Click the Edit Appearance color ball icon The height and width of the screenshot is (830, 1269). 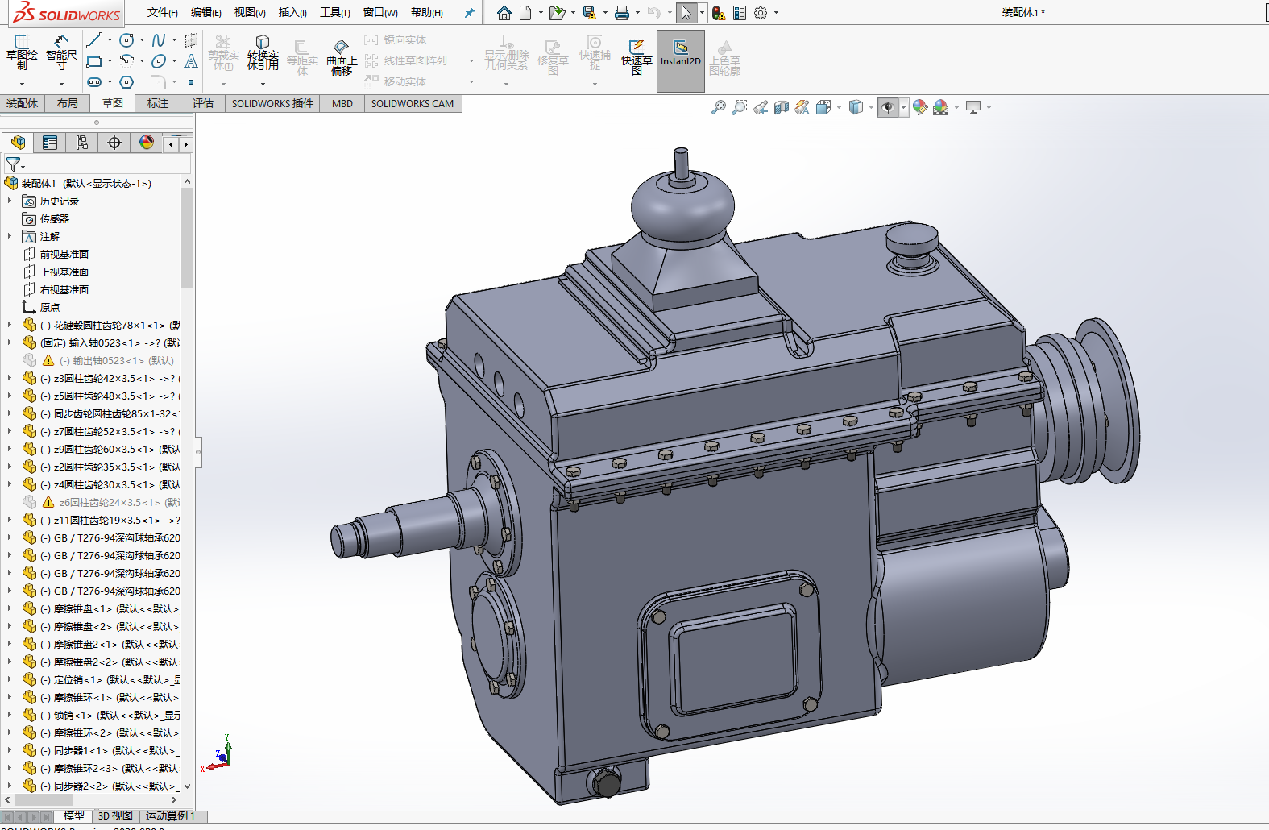click(x=919, y=107)
